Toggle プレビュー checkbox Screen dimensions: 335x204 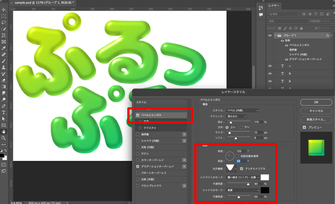click(x=304, y=127)
